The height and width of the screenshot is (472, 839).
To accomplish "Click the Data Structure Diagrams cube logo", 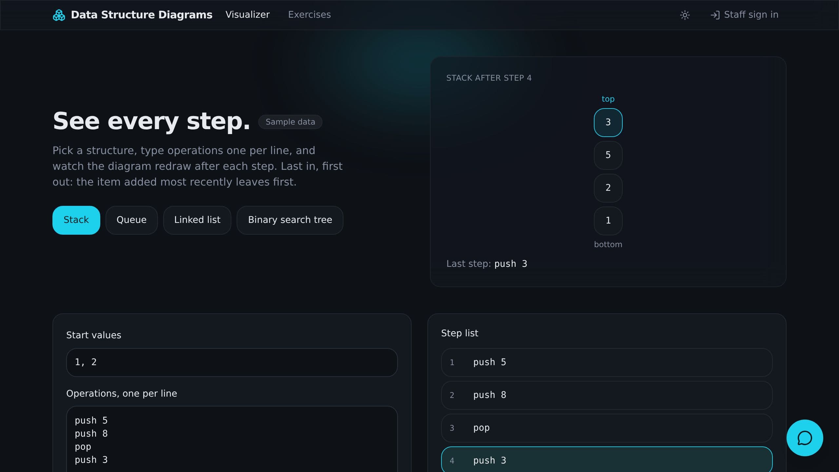I will point(59,15).
